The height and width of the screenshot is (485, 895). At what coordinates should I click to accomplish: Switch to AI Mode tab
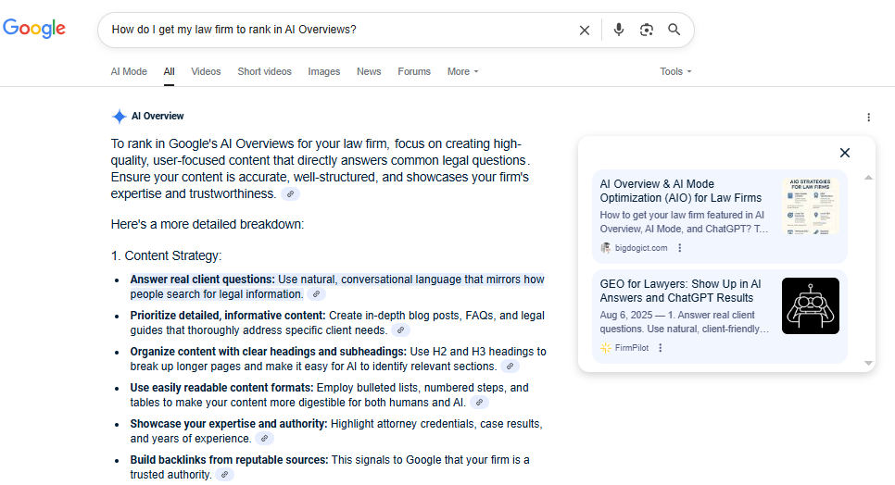coord(129,71)
